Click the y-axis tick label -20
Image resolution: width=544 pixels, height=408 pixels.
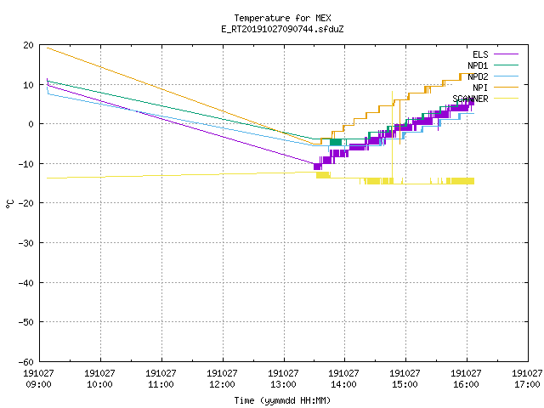click(x=26, y=203)
